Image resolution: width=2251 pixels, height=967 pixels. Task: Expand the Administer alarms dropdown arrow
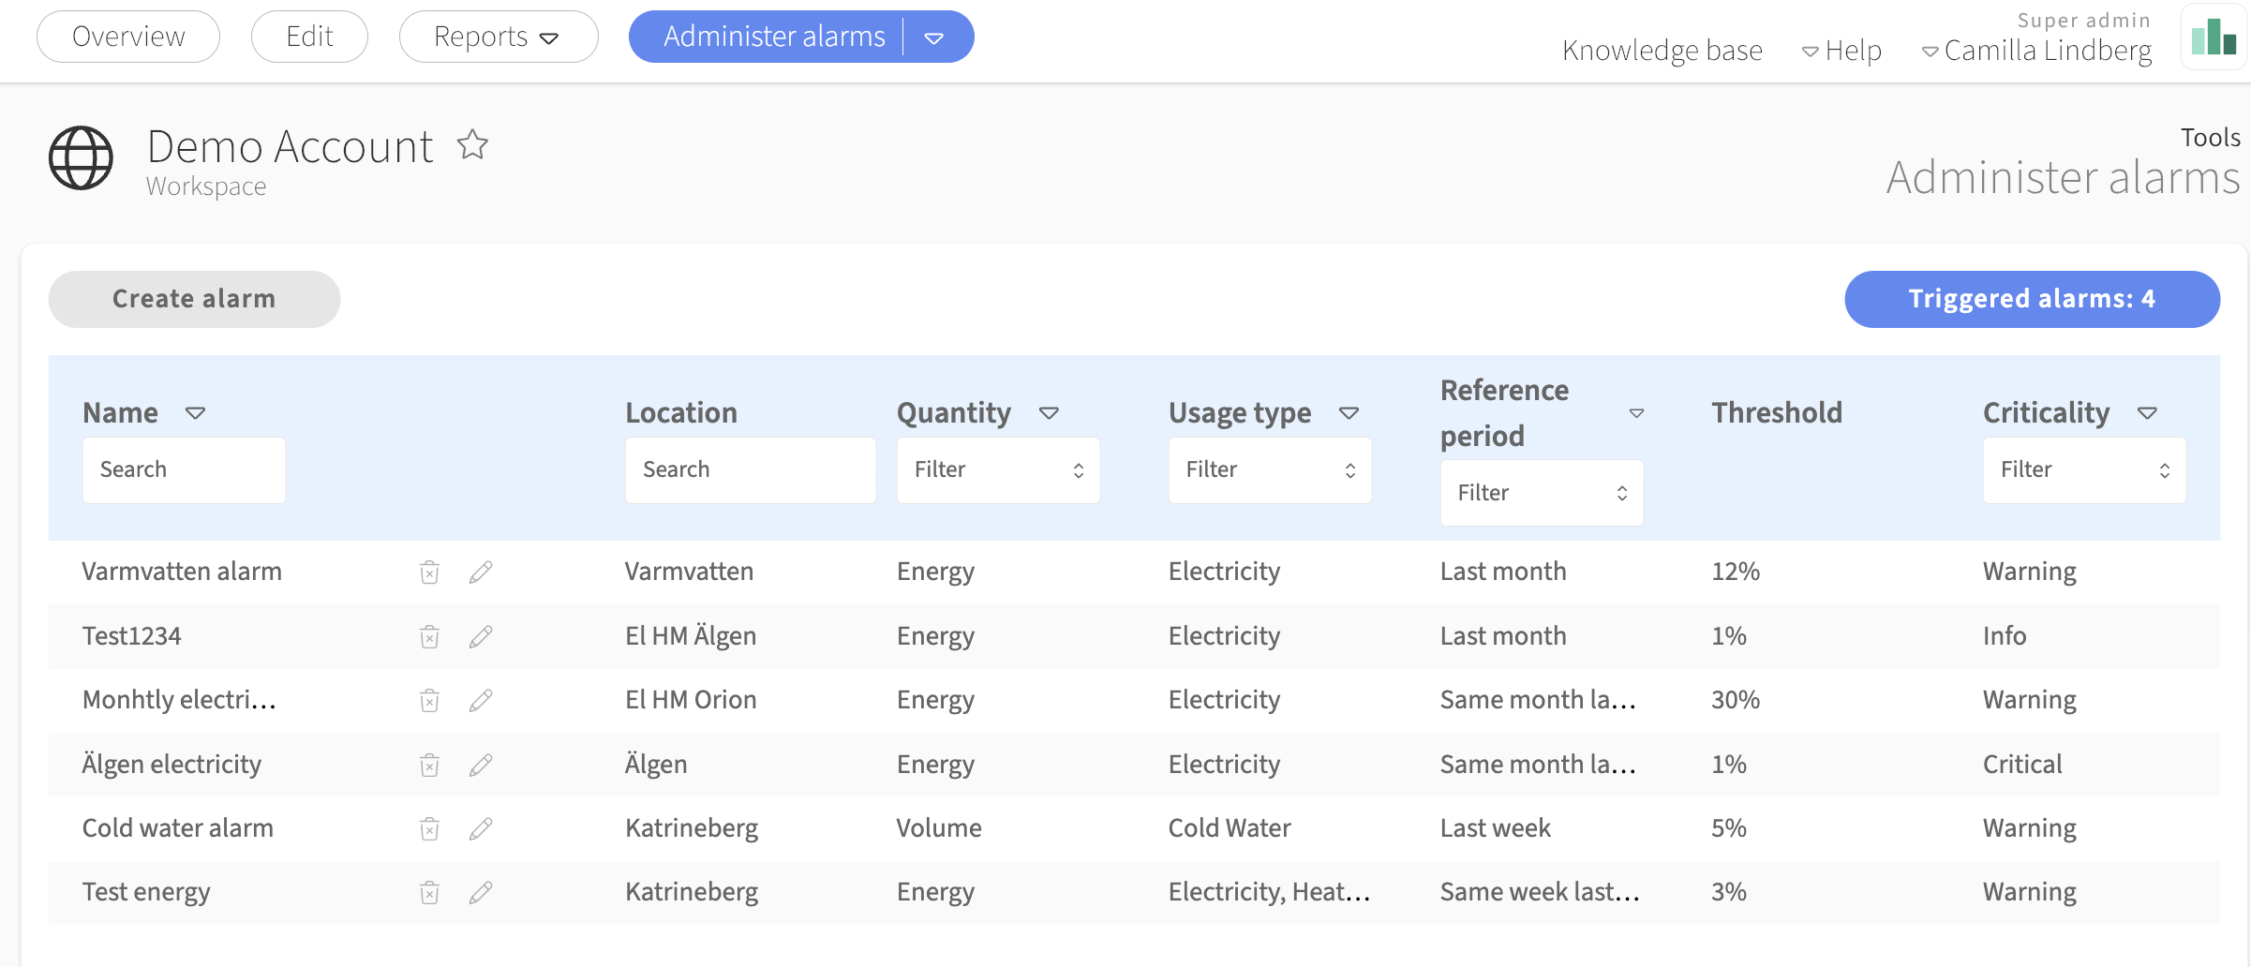click(934, 37)
